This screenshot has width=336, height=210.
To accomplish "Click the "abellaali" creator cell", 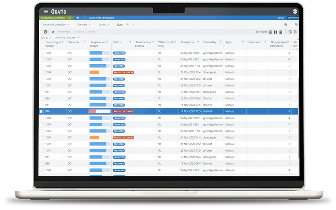I will click(208, 111).
